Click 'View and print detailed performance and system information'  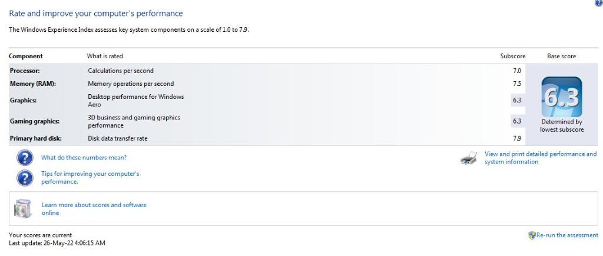541,158
